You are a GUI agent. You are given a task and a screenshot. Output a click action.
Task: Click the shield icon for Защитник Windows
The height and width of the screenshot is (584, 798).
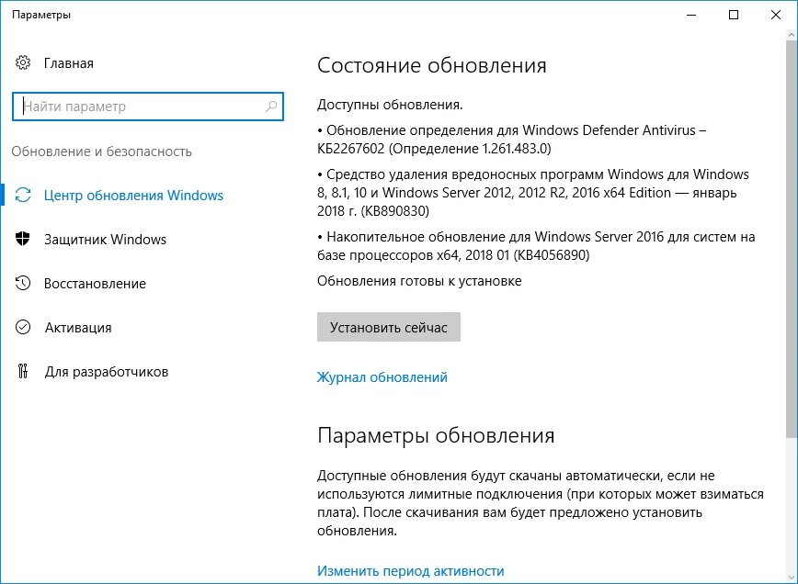click(x=23, y=239)
